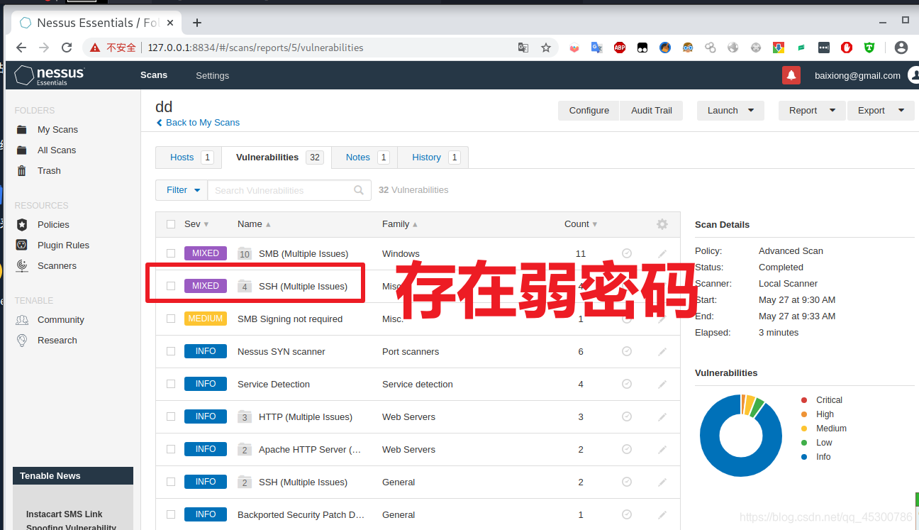The width and height of the screenshot is (919, 530).
Task: Check the Nessus SYN scanner checkbox
Action: point(171,351)
